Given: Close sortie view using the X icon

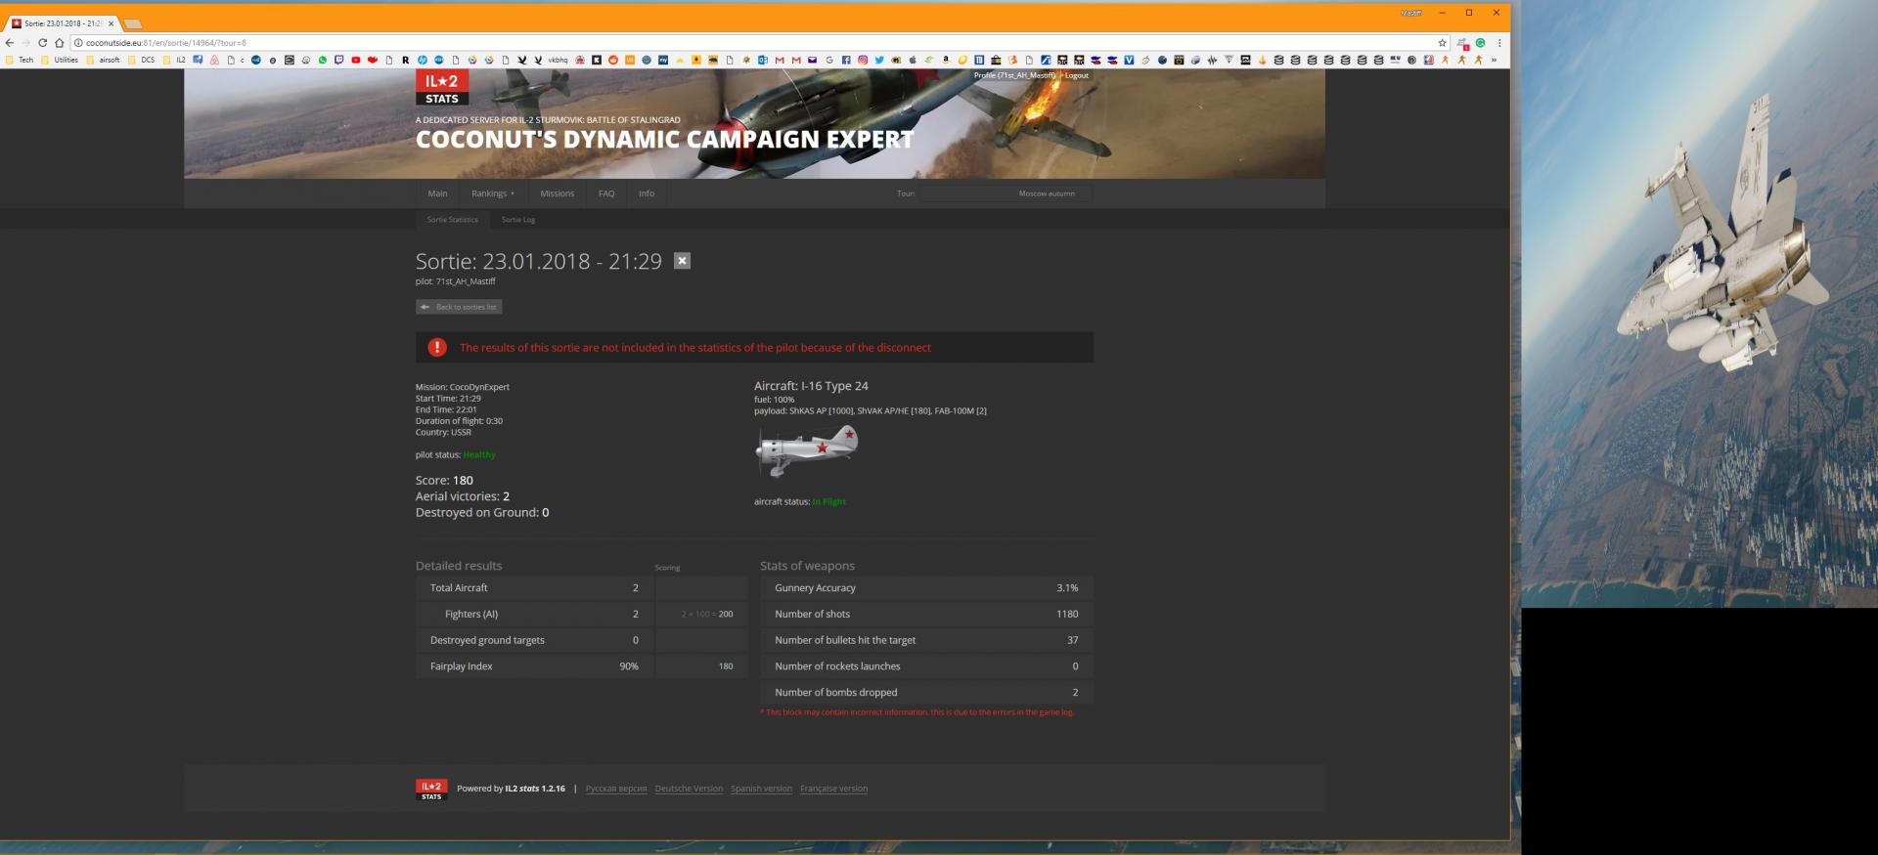Looking at the screenshot, I should (x=683, y=261).
